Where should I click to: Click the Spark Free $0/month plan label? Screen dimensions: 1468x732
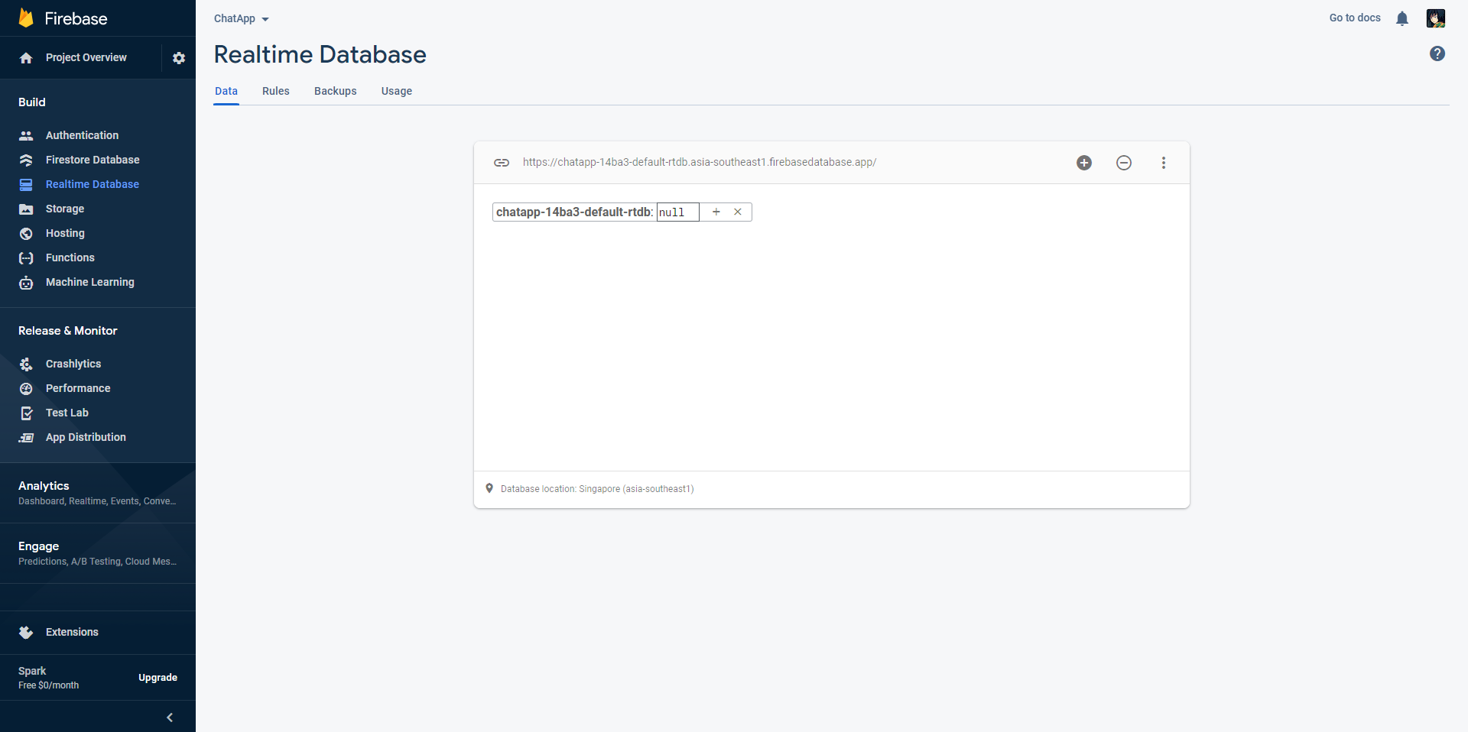pos(49,678)
